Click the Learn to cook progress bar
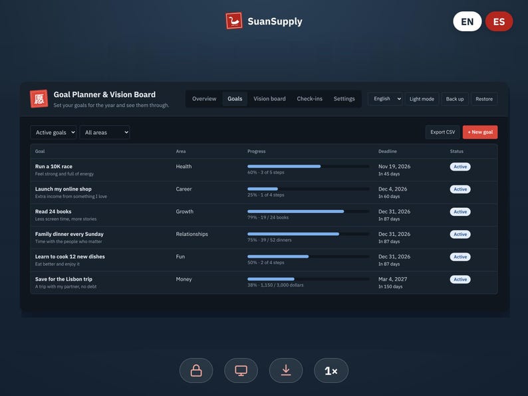 [x=308, y=256]
